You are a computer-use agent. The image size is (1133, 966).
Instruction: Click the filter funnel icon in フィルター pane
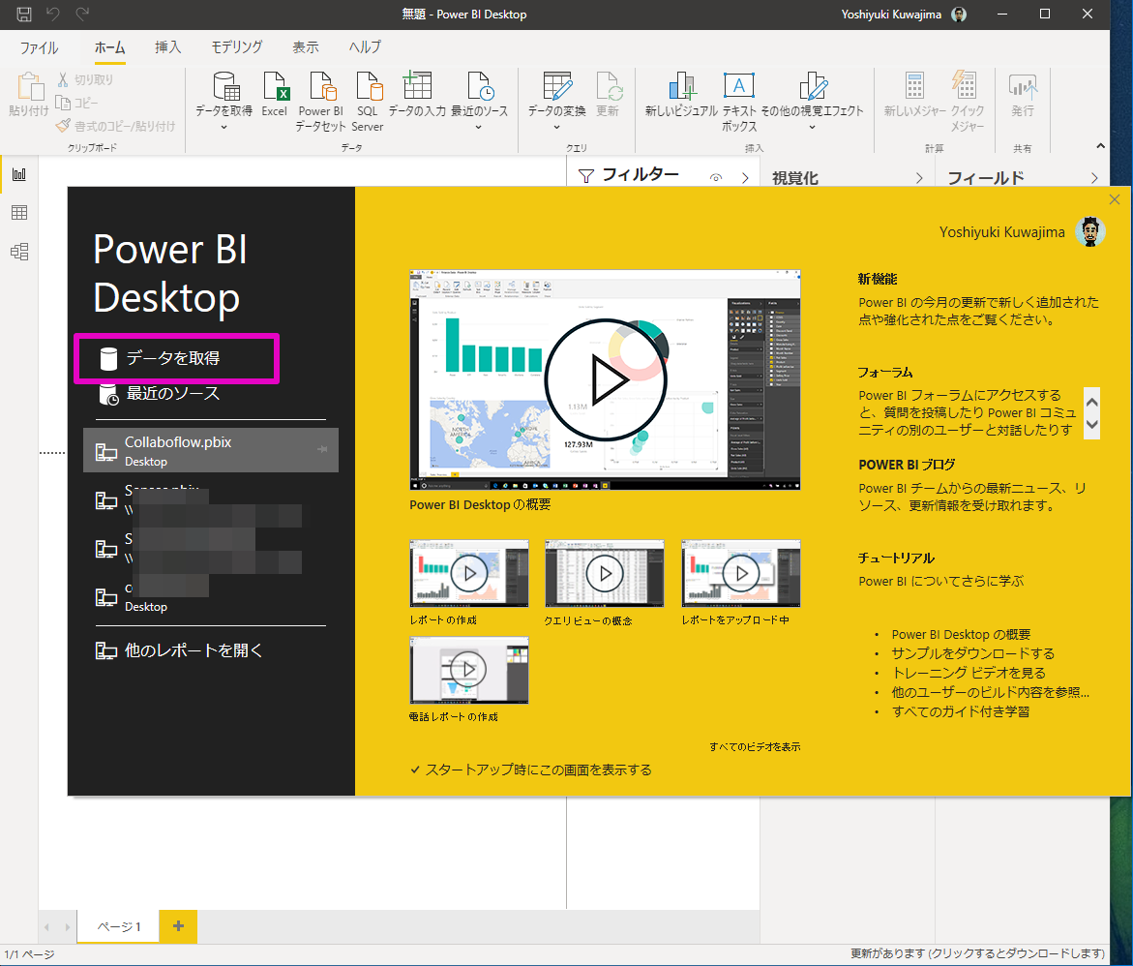coord(586,176)
